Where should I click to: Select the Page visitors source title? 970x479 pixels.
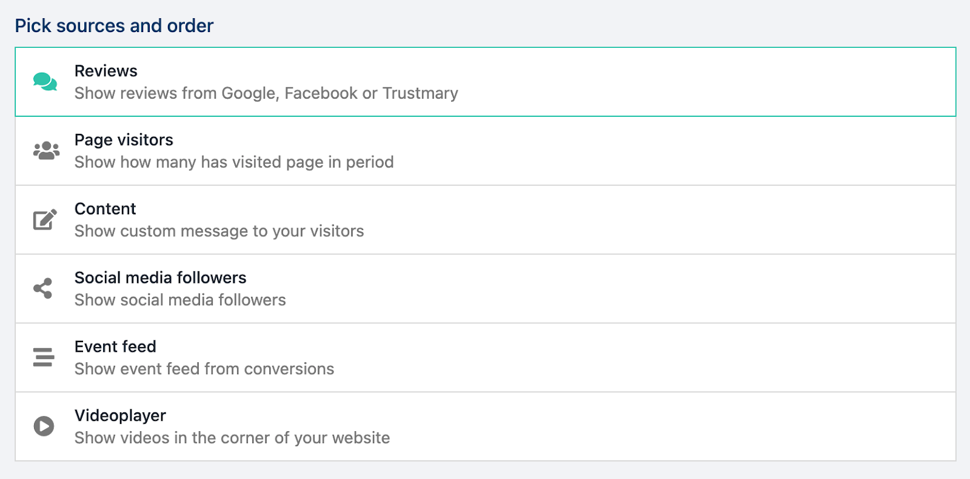[124, 140]
